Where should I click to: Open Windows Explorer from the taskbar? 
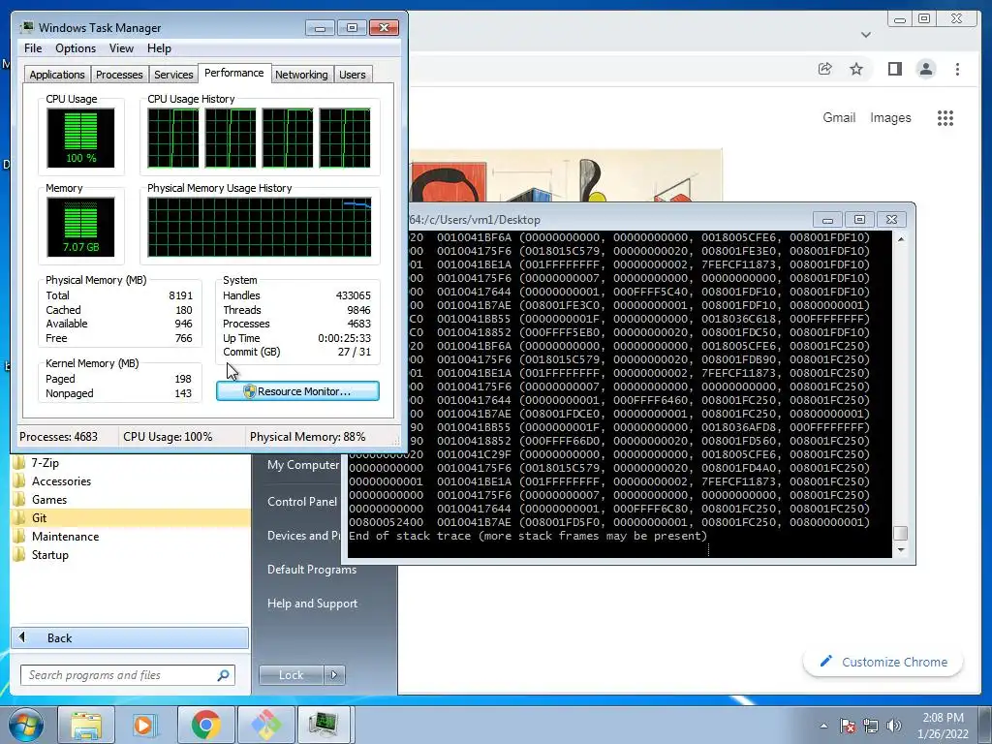(x=86, y=725)
